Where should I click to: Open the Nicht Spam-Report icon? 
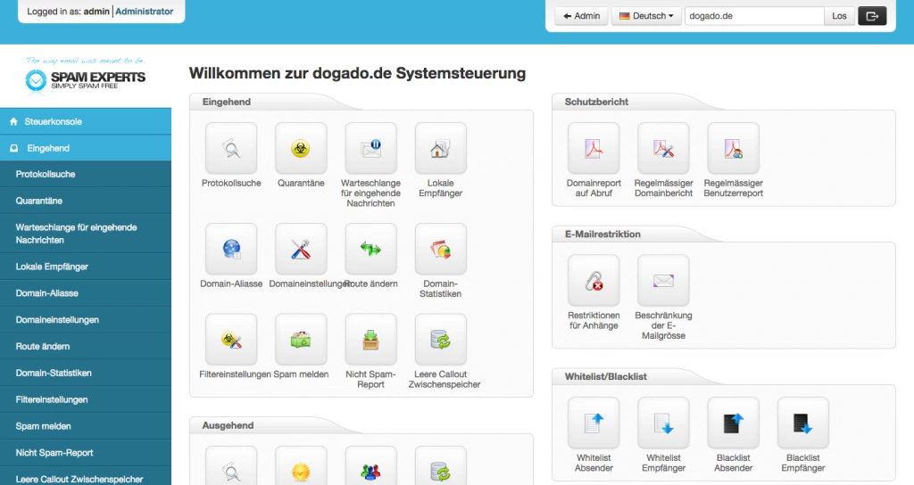(370, 340)
